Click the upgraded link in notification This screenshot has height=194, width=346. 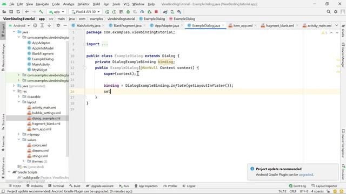click(305, 175)
